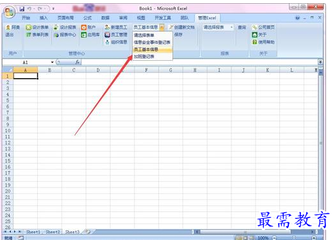Click the insert worksheet tab icon
Screen dimensions: 335x240
(x=88, y=232)
